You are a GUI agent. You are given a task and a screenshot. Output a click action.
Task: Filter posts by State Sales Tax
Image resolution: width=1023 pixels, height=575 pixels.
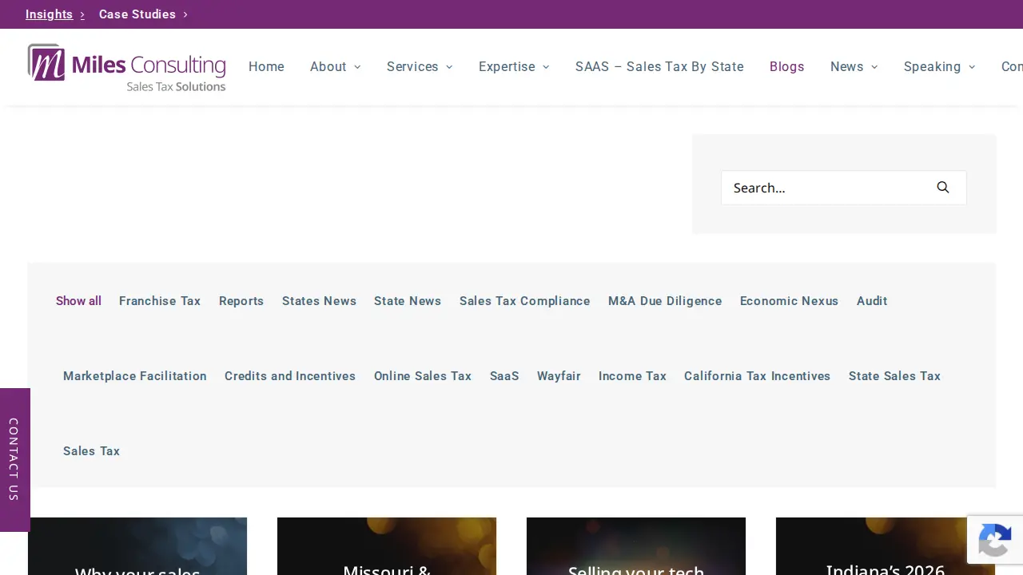(x=894, y=376)
